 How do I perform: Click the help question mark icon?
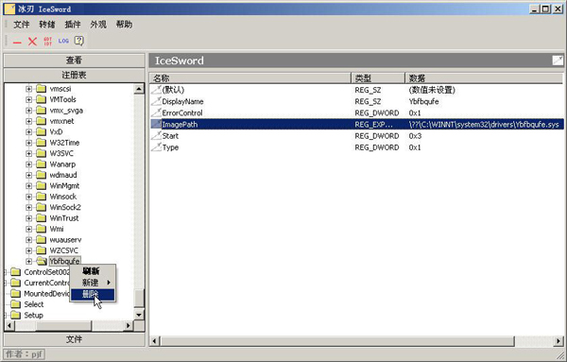(x=78, y=41)
